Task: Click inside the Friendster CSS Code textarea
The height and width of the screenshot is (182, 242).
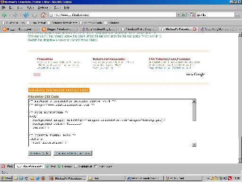Action: 110,123
